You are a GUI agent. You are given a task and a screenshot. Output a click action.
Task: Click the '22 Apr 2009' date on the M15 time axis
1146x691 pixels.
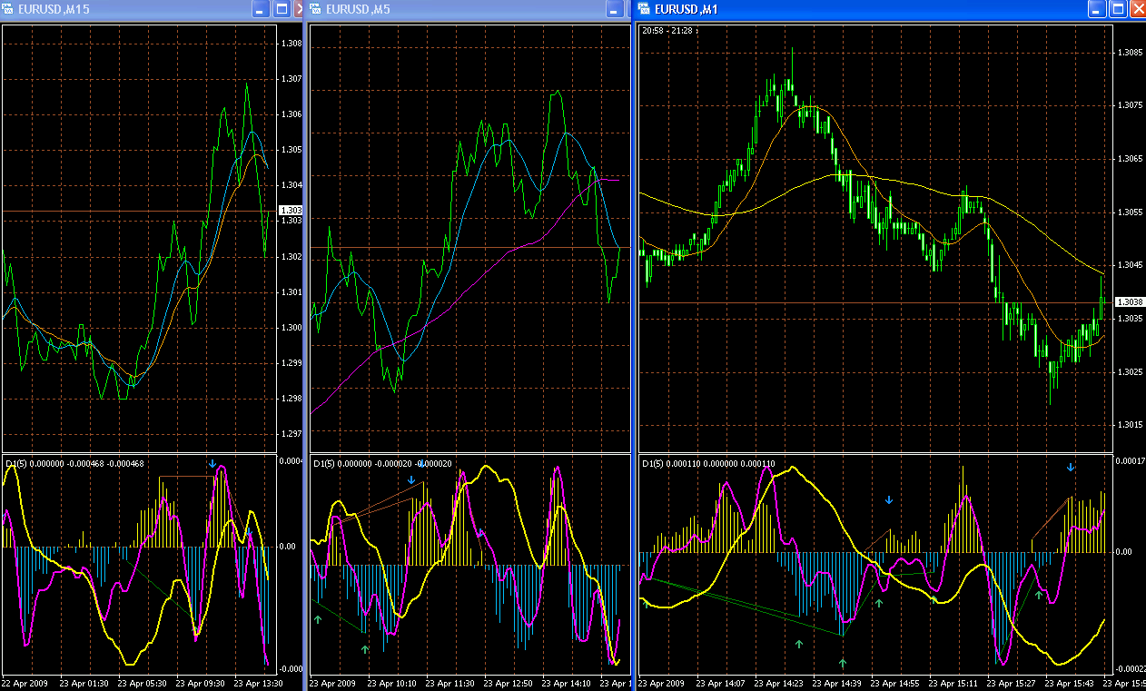(x=25, y=682)
